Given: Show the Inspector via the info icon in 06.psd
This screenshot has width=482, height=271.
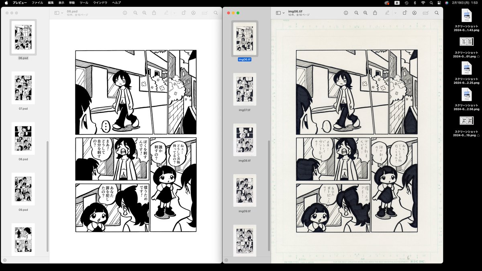Looking at the screenshot, I should 125,12.
